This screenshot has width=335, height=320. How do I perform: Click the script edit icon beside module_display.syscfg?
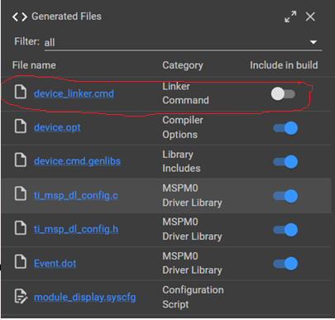tap(21, 296)
